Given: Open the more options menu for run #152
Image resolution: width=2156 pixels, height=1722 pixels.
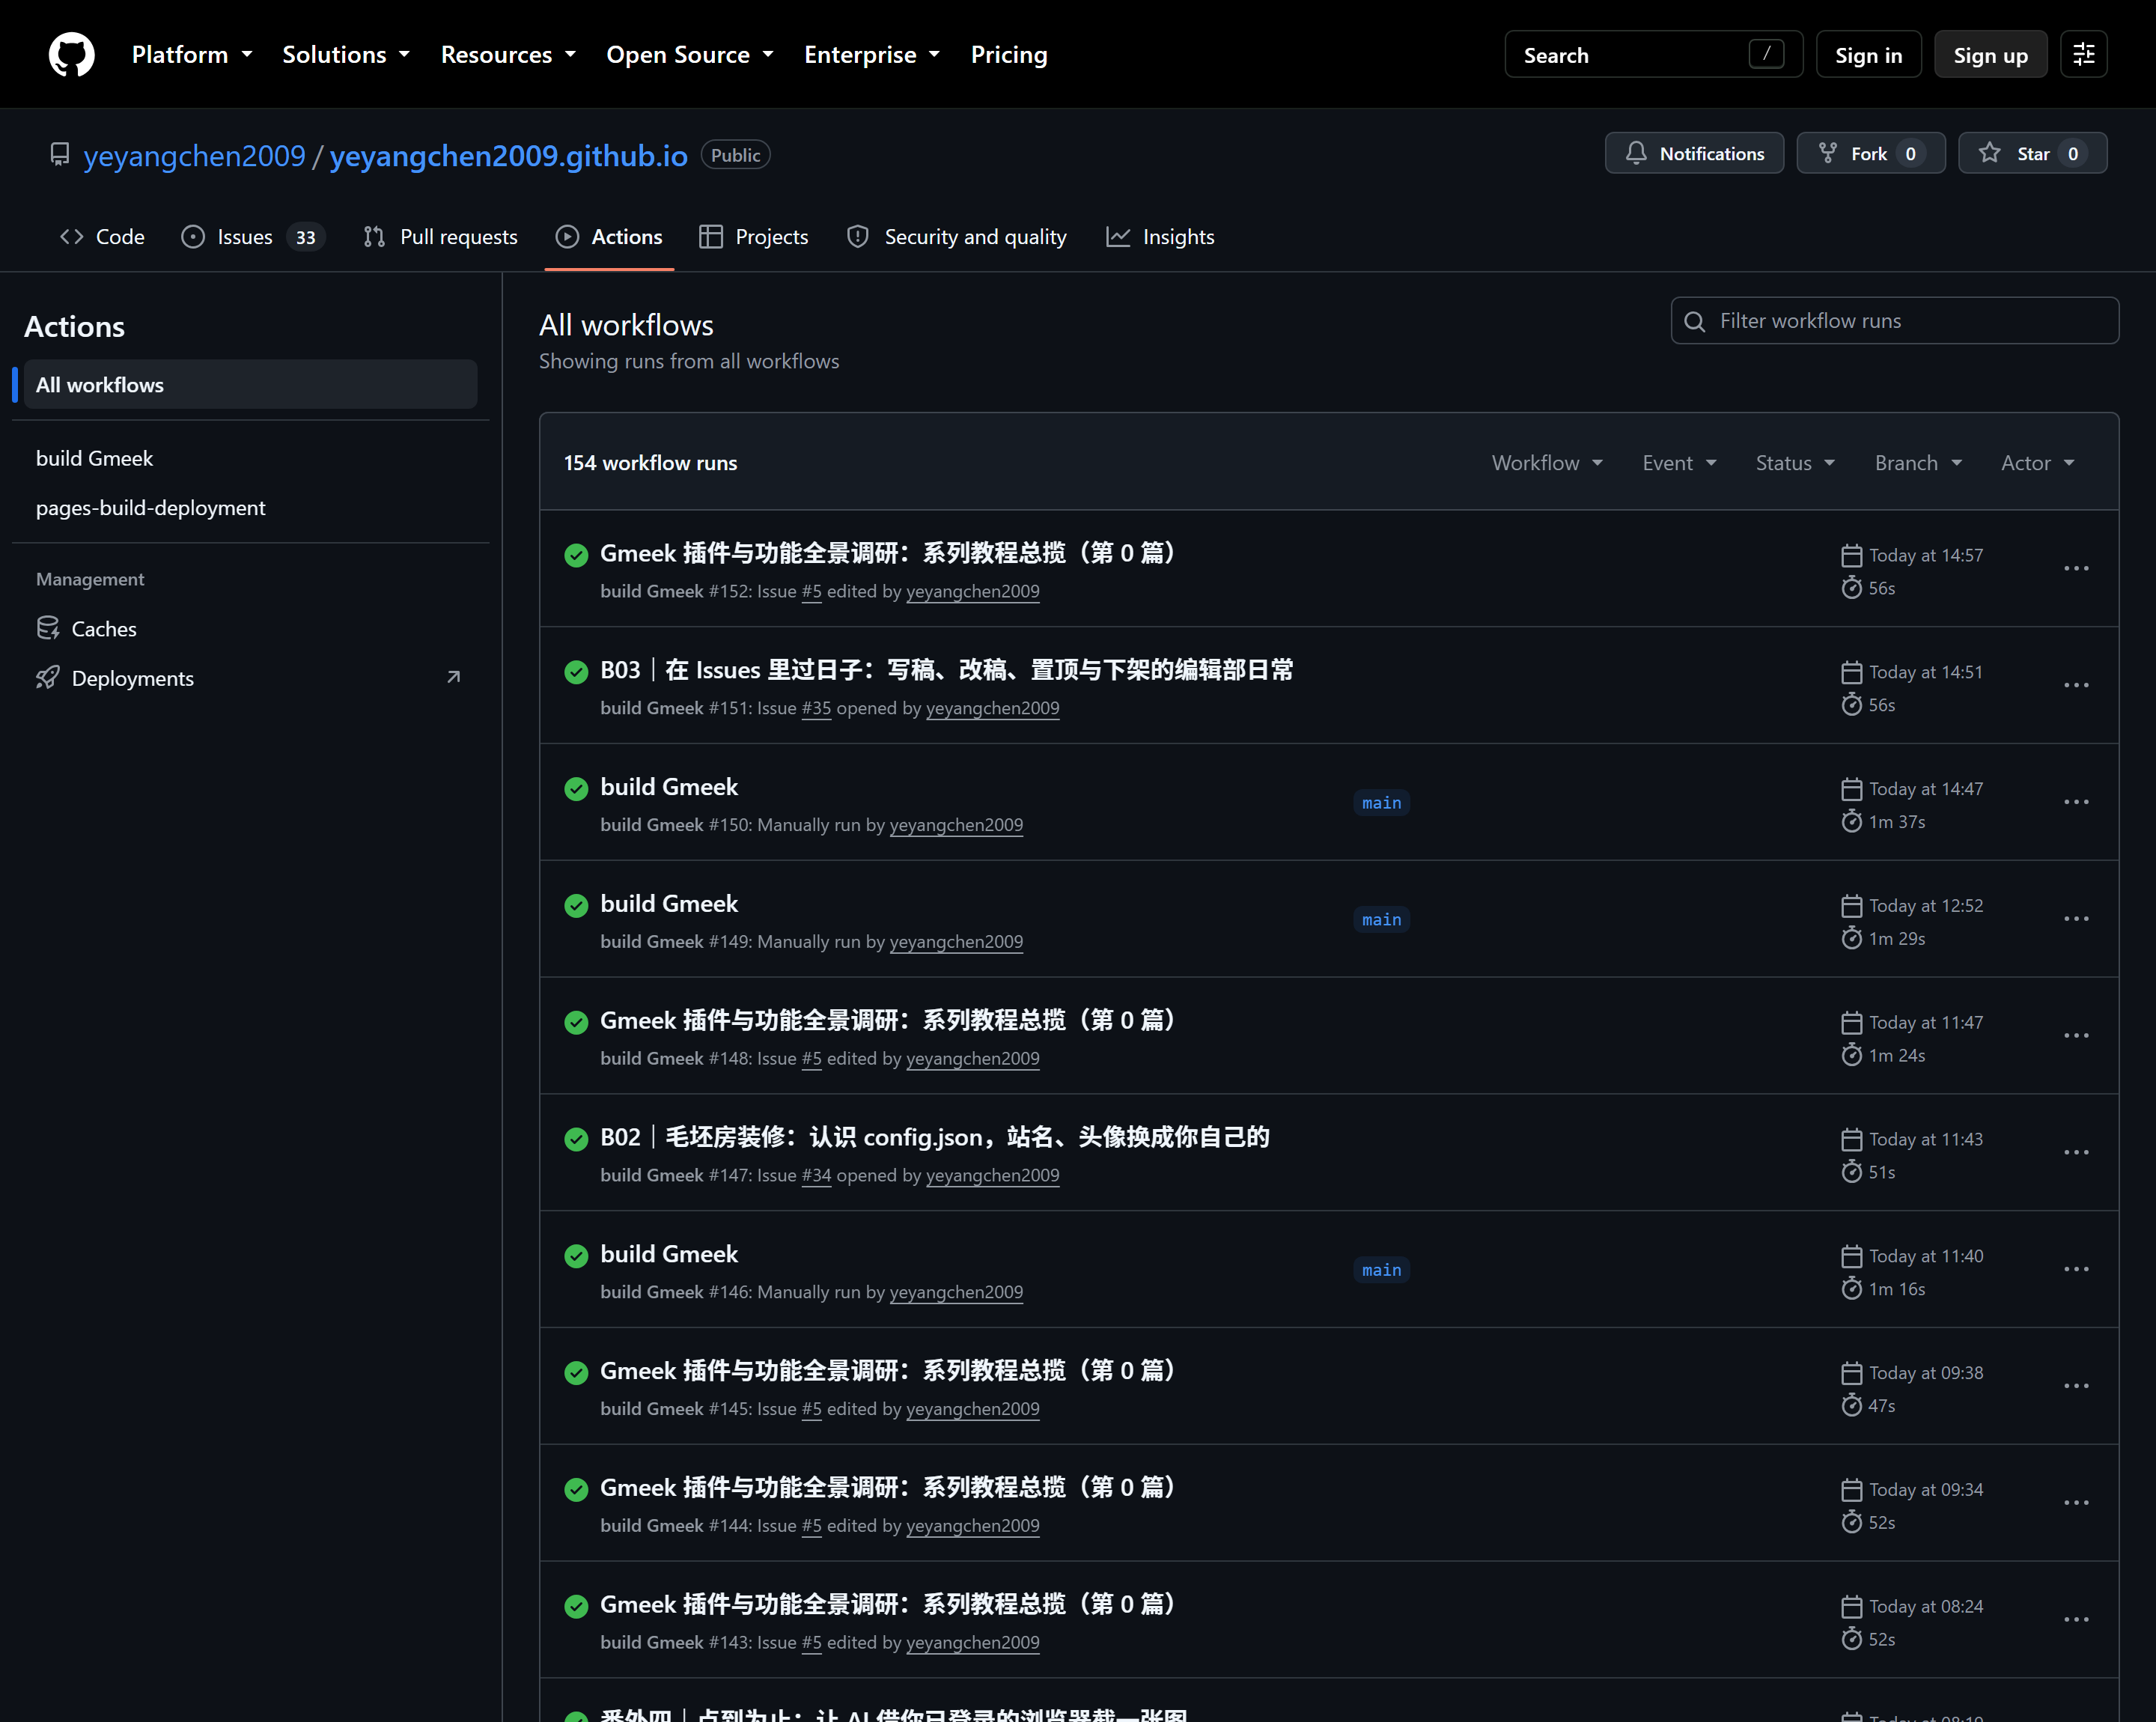Looking at the screenshot, I should click(x=2076, y=568).
